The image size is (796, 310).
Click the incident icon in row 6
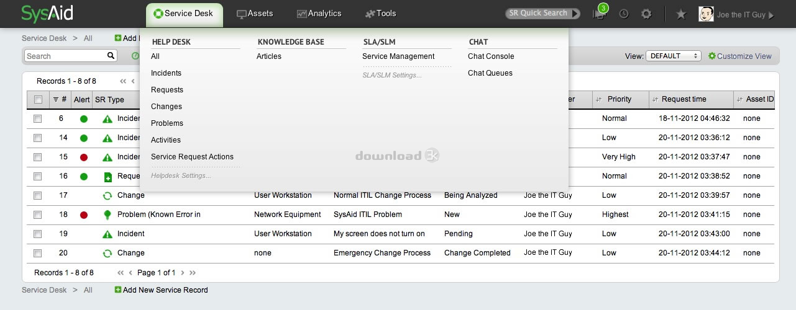108,119
